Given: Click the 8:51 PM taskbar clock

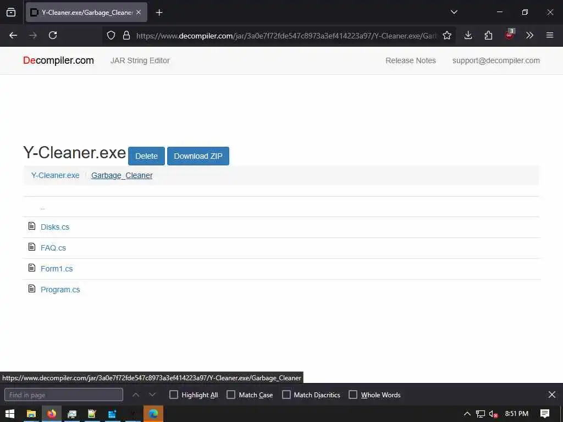Looking at the screenshot, I should point(517,414).
